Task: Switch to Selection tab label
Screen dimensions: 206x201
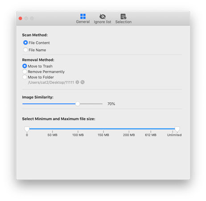Action: click(124, 22)
